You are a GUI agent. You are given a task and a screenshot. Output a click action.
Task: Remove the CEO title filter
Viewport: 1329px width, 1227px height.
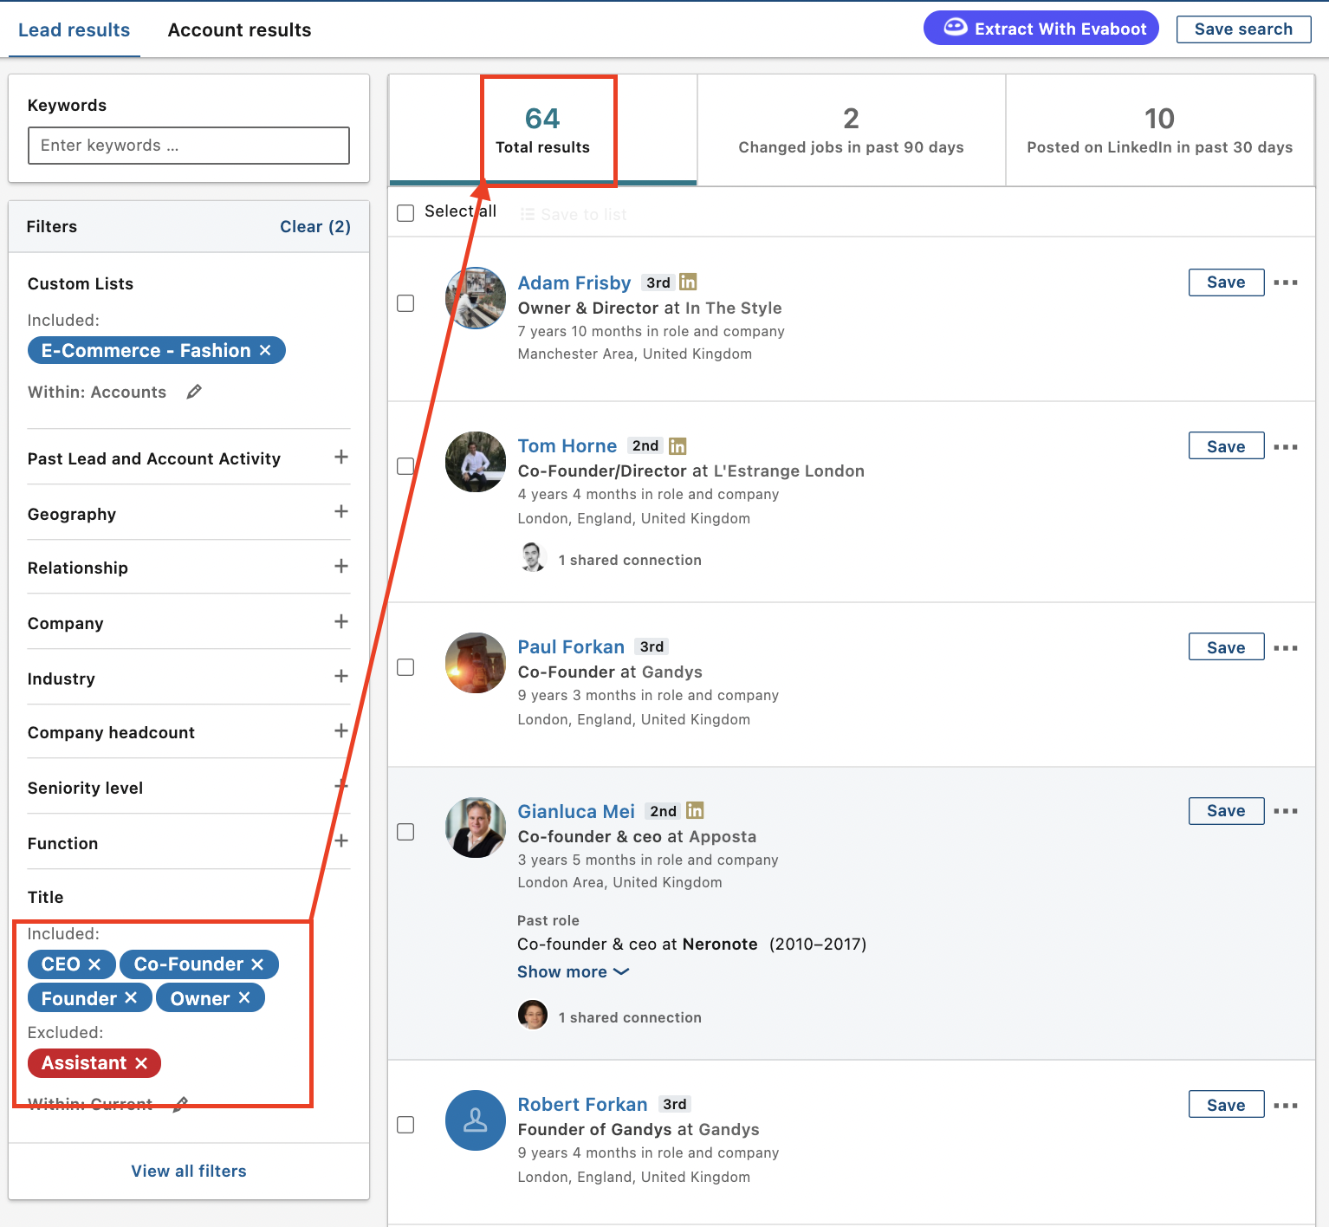point(94,964)
